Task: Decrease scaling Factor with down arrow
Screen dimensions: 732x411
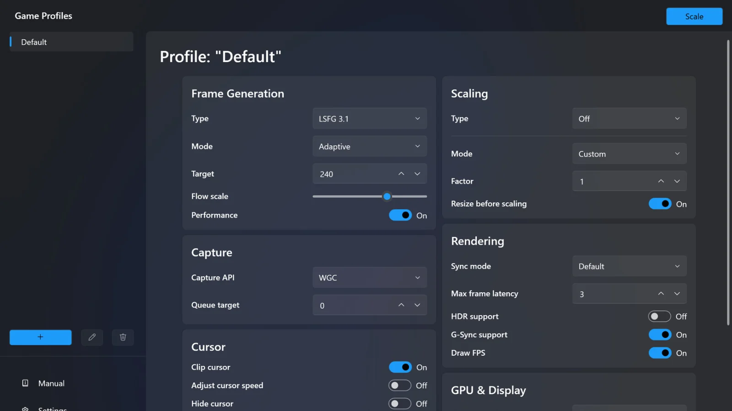Action: click(x=677, y=181)
